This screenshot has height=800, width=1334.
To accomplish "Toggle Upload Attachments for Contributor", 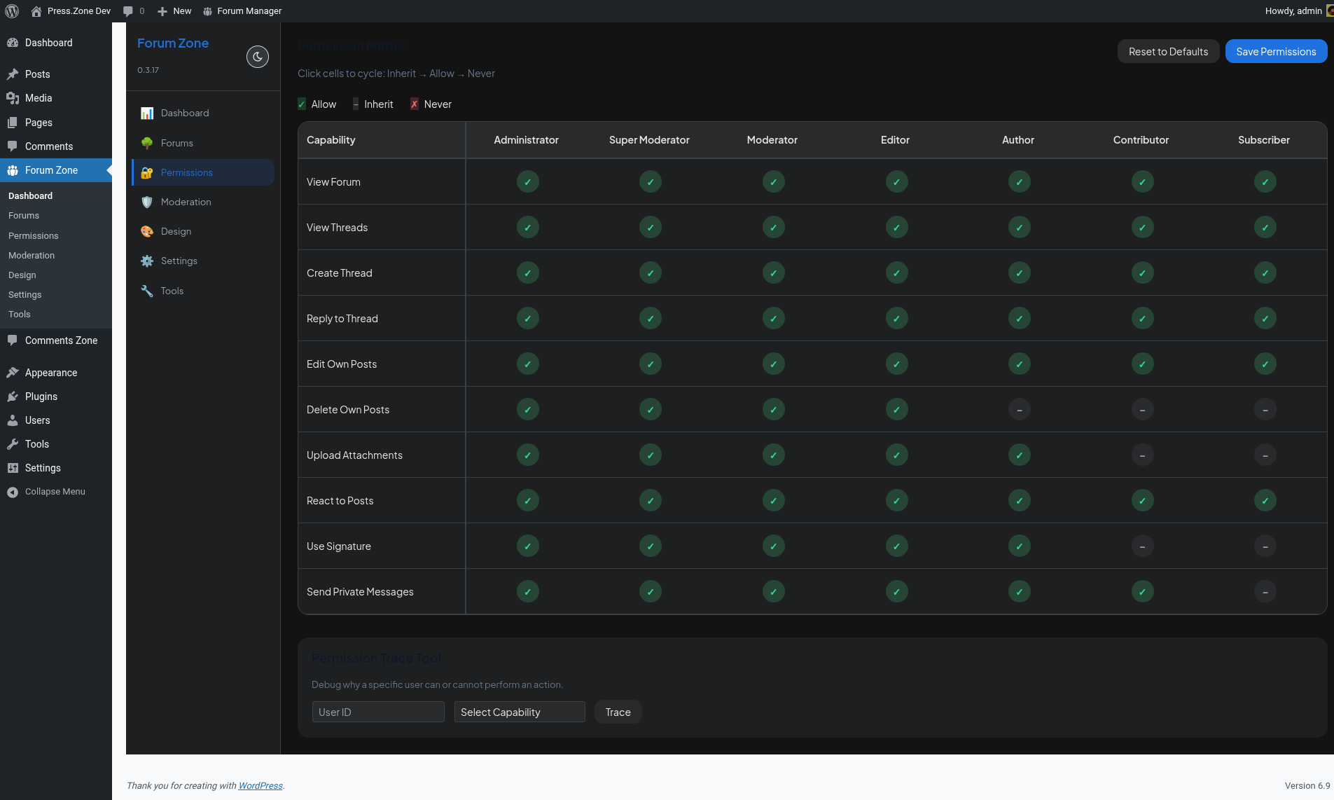I will [x=1142, y=455].
